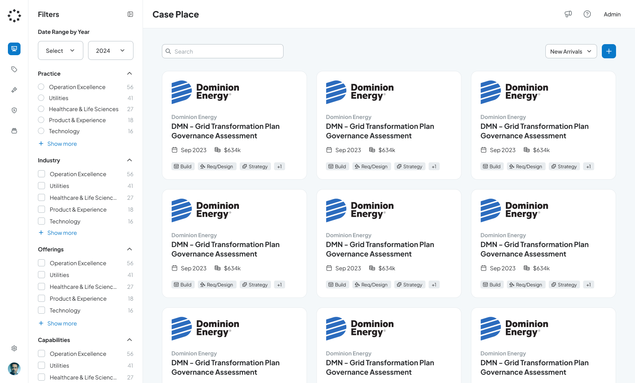
Task: Open top-left Dominion Energy card logo
Action: pos(205,92)
